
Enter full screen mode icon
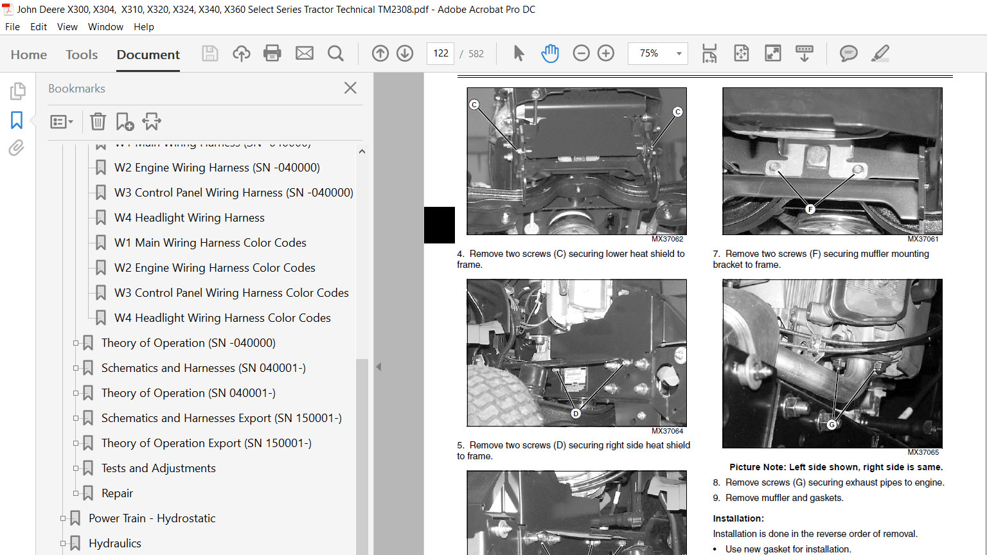(x=773, y=53)
